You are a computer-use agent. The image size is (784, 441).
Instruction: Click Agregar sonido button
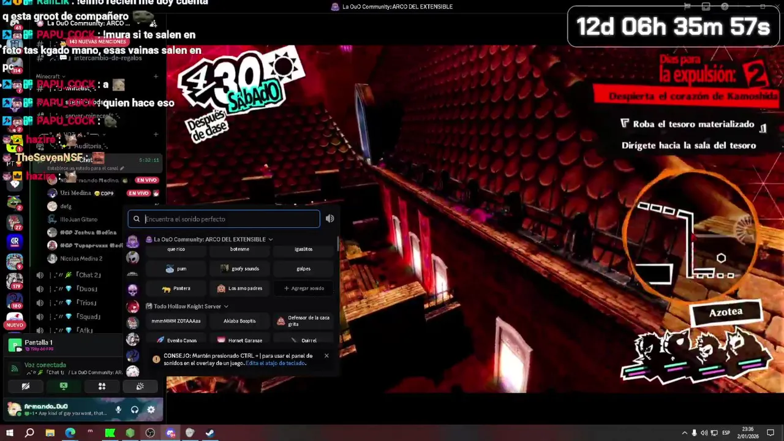click(x=303, y=288)
